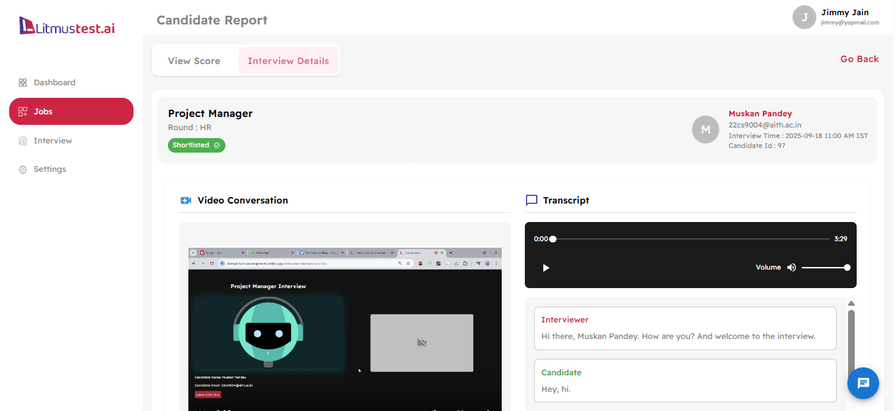Viewport: 895px width, 411px height.
Task: Click the Litmustest.ai logo
Action: tap(66, 25)
